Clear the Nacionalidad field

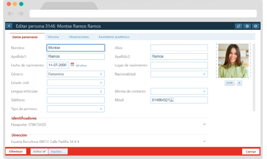(204, 74)
